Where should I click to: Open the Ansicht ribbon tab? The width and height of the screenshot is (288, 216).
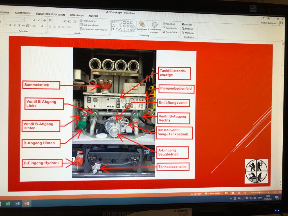pyautogui.click(x=93, y=16)
